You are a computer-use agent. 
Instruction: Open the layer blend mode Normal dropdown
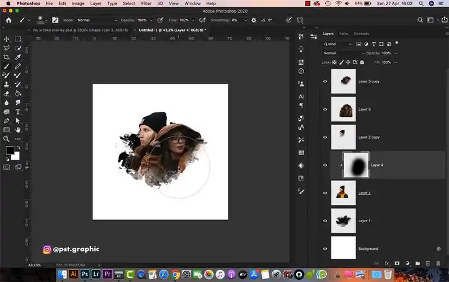[x=343, y=53]
